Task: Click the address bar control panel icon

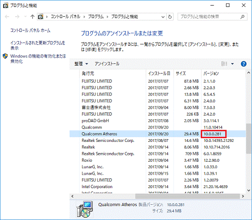Action: (41, 17)
